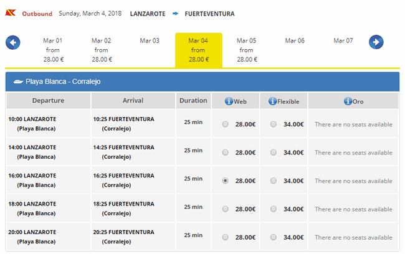Click the Arrival column header
This screenshot has height=254, width=405.
(x=133, y=101)
